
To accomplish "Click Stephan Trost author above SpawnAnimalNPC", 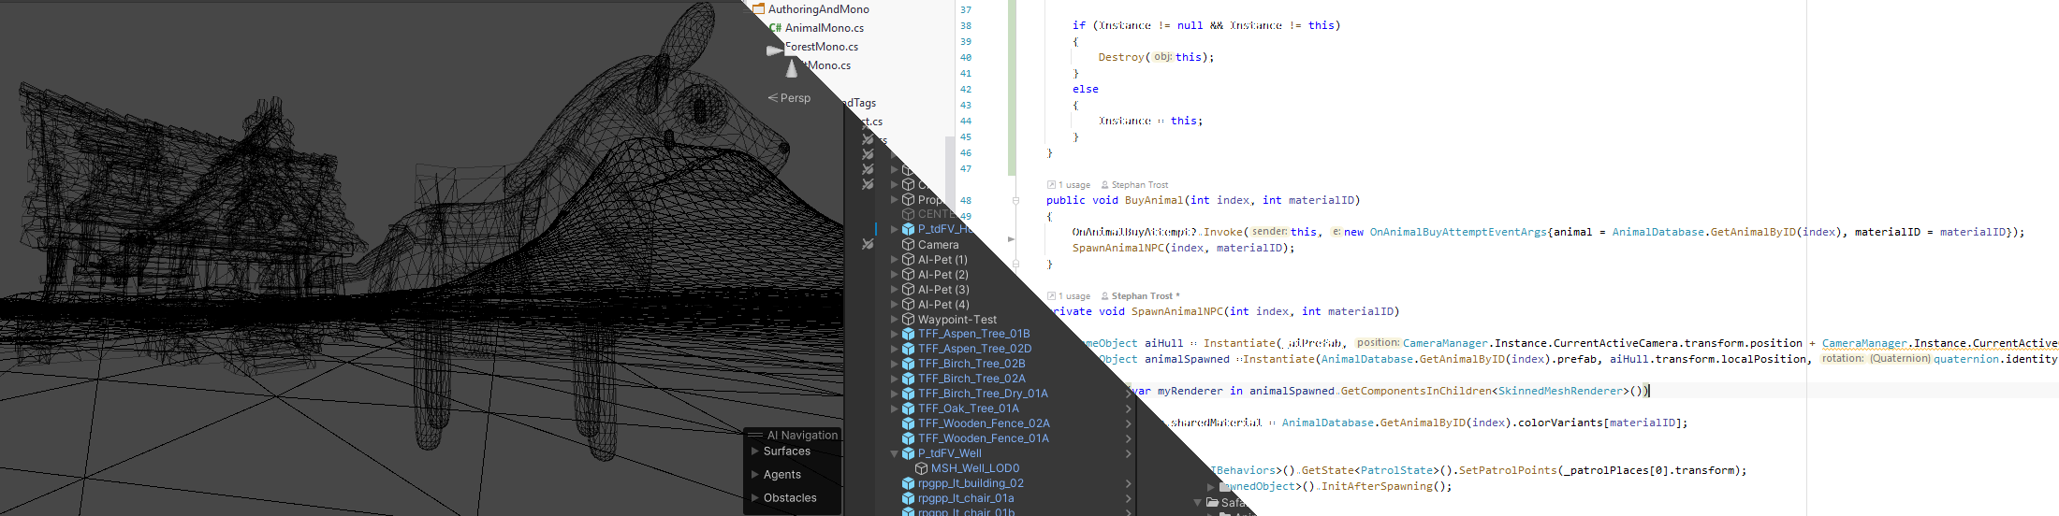I will tap(1142, 296).
